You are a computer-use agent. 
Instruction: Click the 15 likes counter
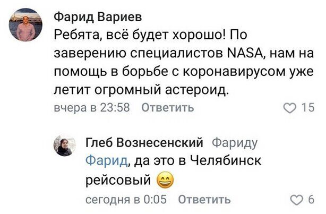click(307, 108)
